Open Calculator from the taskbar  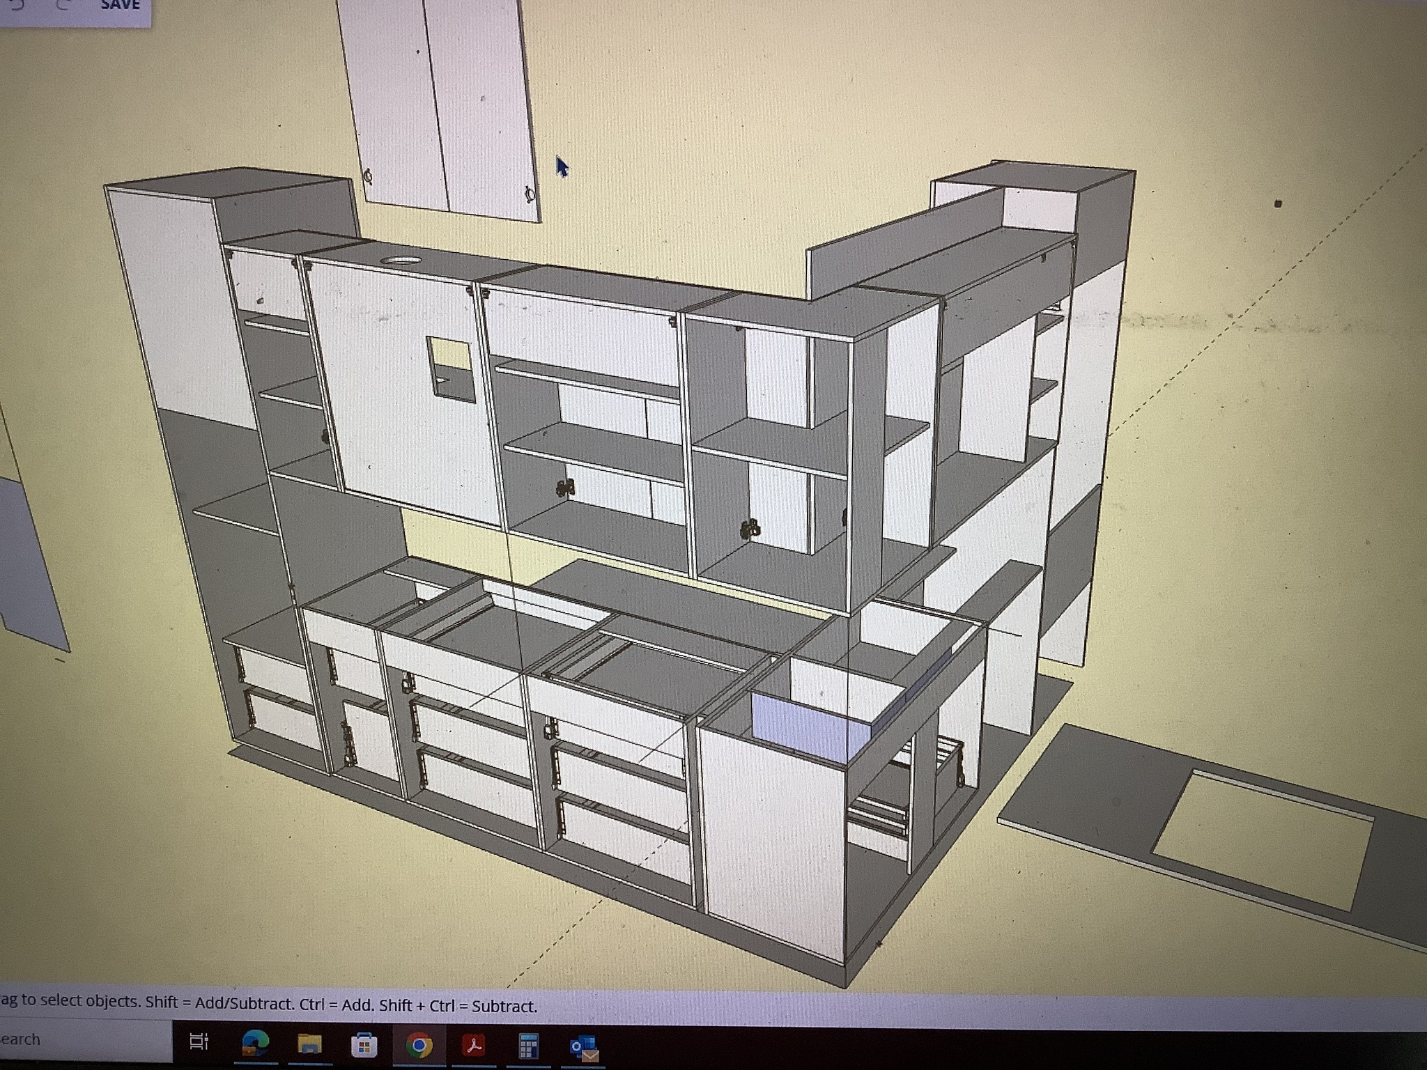[529, 1045]
